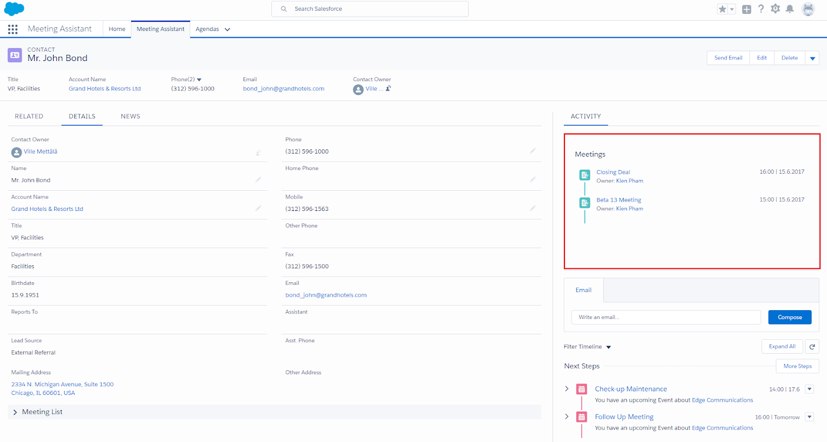
Task: Edit the Home Phone field pencil icon
Action: (x=532, y=179)
